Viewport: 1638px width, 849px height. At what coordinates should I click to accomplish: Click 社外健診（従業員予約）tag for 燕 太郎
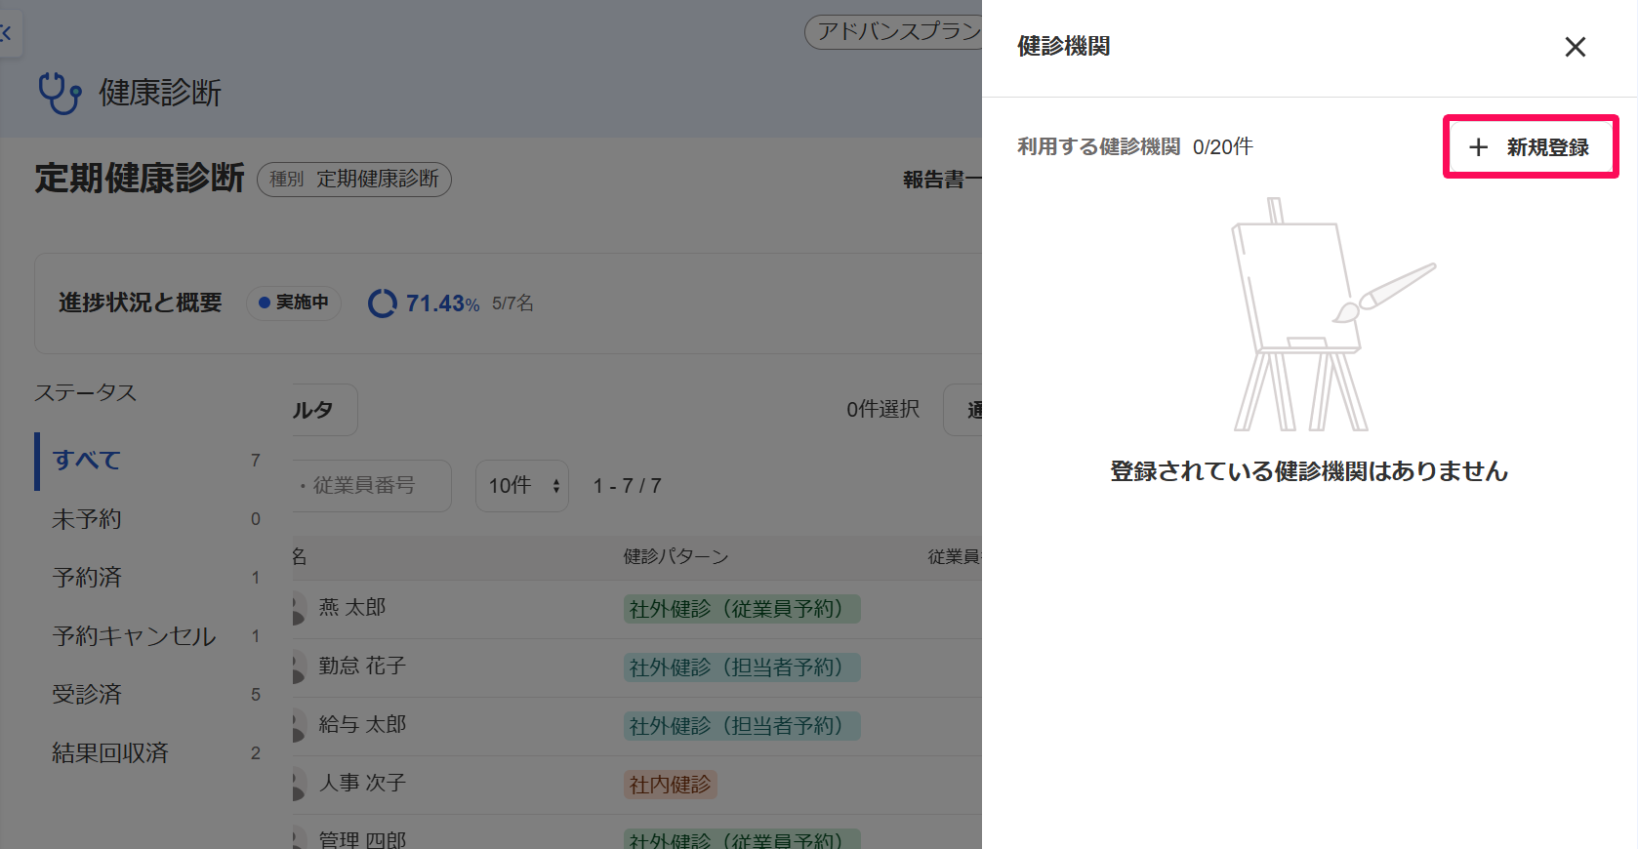pos(742,609)
